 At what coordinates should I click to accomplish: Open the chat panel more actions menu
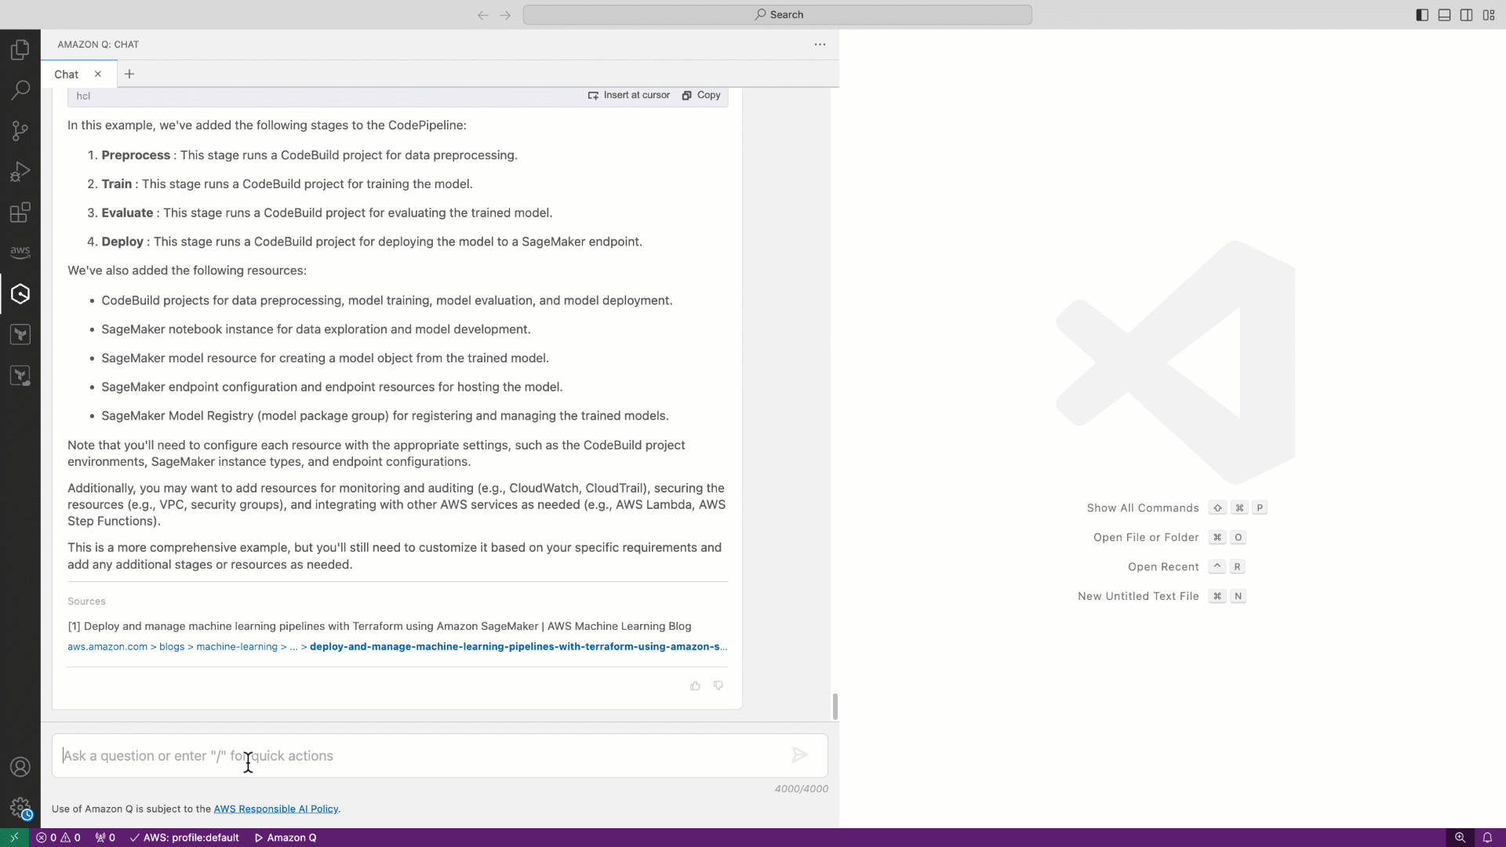820,45
